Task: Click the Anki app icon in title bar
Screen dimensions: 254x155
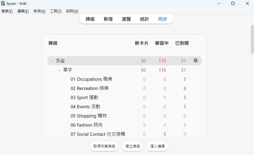Action: (3, 3)
